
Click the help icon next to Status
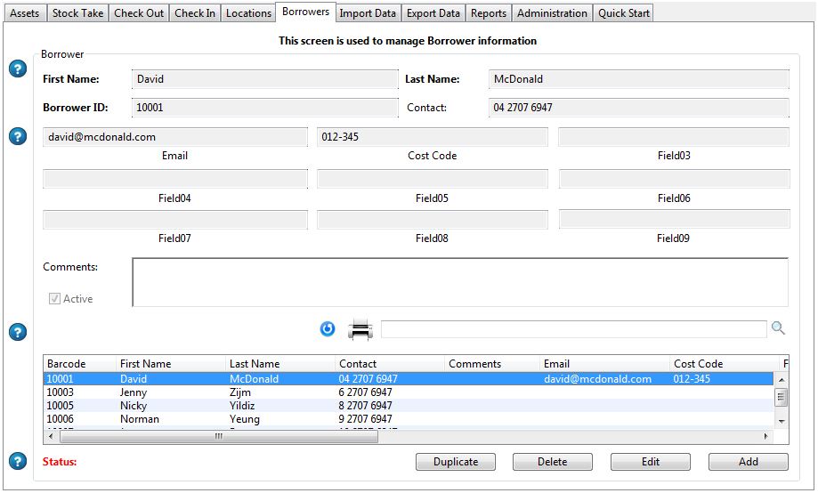pyautogui.click(x=18, y=461)
